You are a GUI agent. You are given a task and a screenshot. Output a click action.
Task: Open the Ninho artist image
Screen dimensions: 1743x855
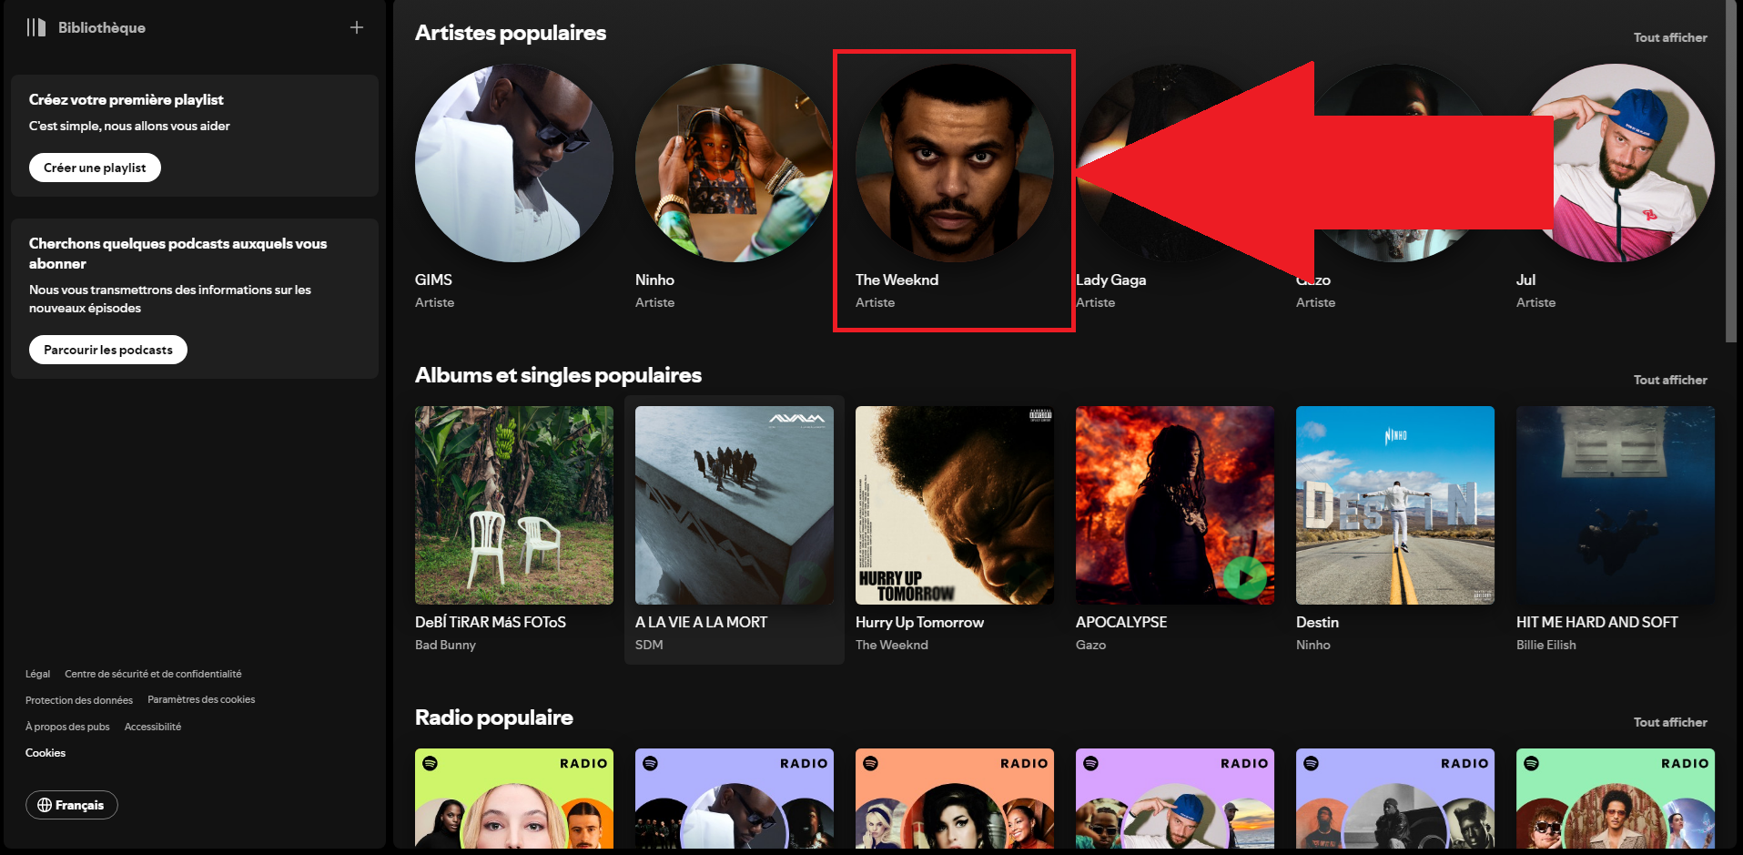[734, 163]
